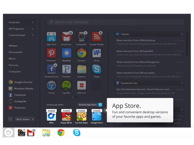Dismiss Facebook Lite notifications circle icon

(x=182, y=83)
